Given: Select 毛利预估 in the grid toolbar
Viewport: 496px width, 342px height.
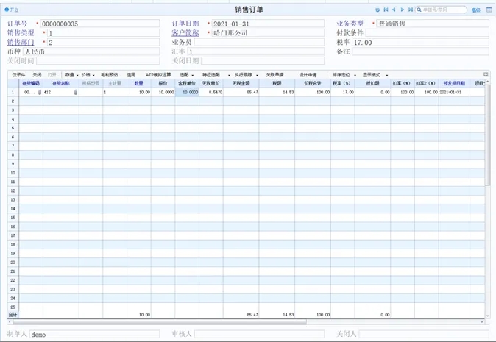Looking at the screenshot, I should tap(110, 75).
